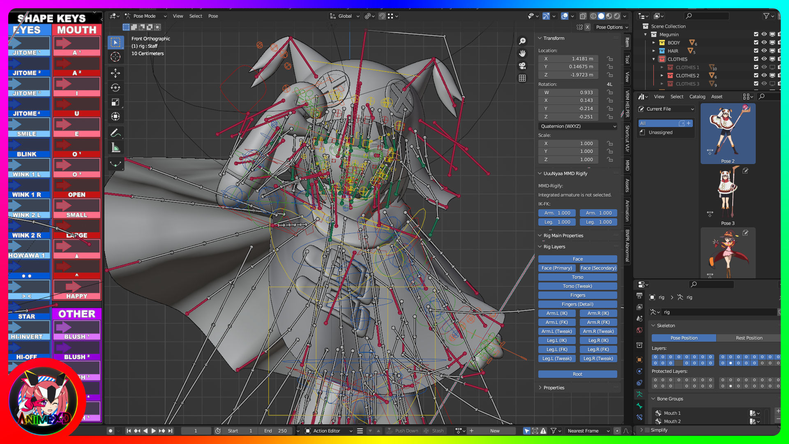The width and height of the screenshot is (789, 444).
Task: Open Global transform orientation dropdown
Action: (x=344, y=16)
